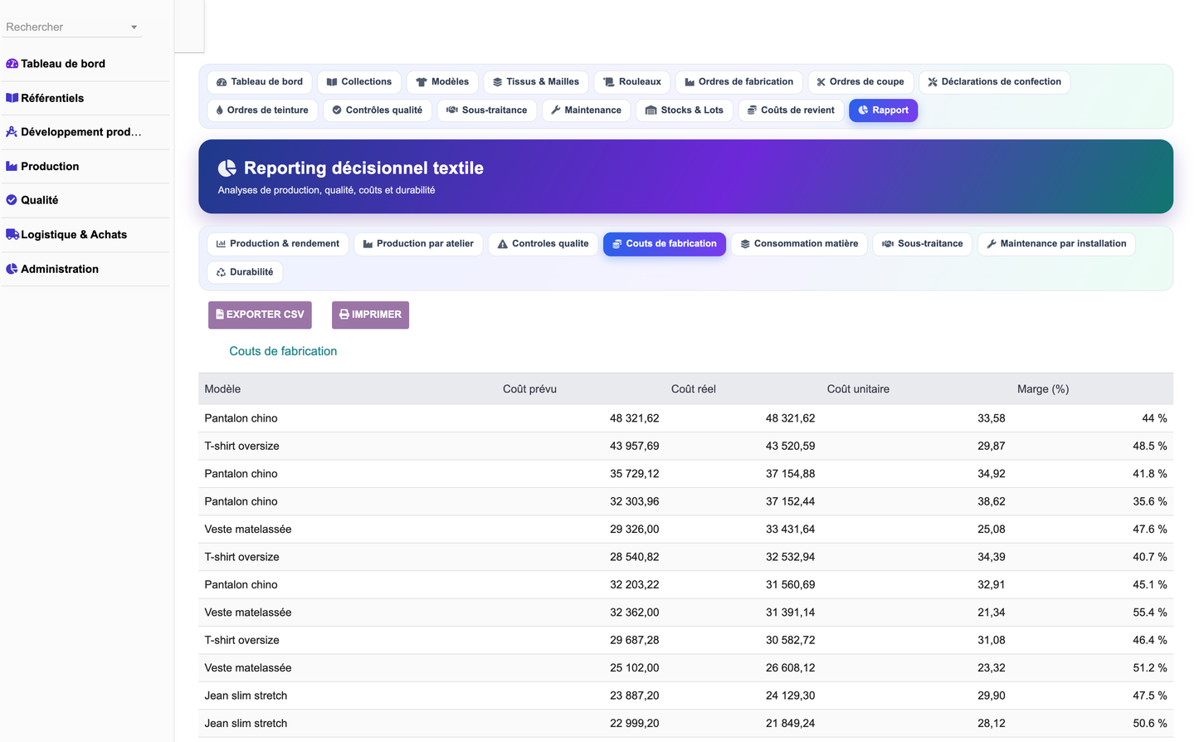The width and height of the screenshot is (1199, 742).
Task: Click the 28 540,82 planned cost cell
Action: coord(634,557)
